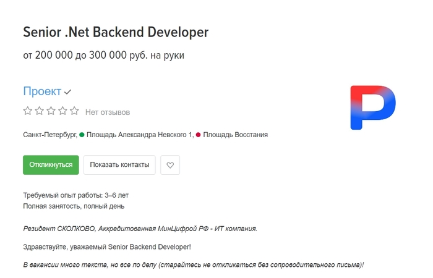The image size is (433, 278).
Task: Click the red metro line dot
Action: (198, 134)
